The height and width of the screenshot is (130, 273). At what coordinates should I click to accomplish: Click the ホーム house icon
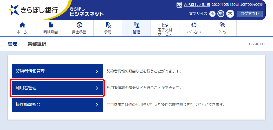pyautogui.click(x=22, y=25)
